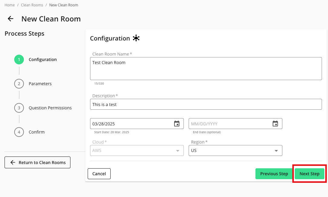Screen dimensions: 328x197
Task: Select step 2 Parameters circle
Action: click(x=19, y=84)
